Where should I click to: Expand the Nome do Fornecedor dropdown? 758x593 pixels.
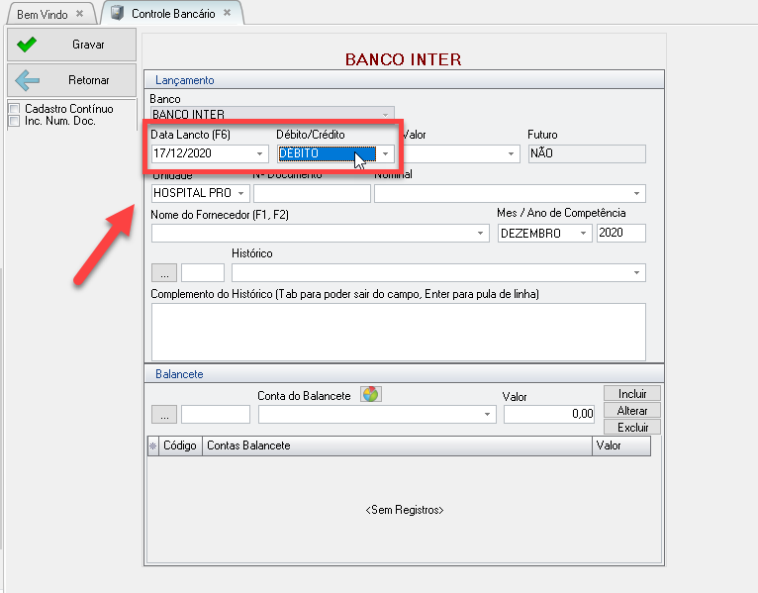480,233
